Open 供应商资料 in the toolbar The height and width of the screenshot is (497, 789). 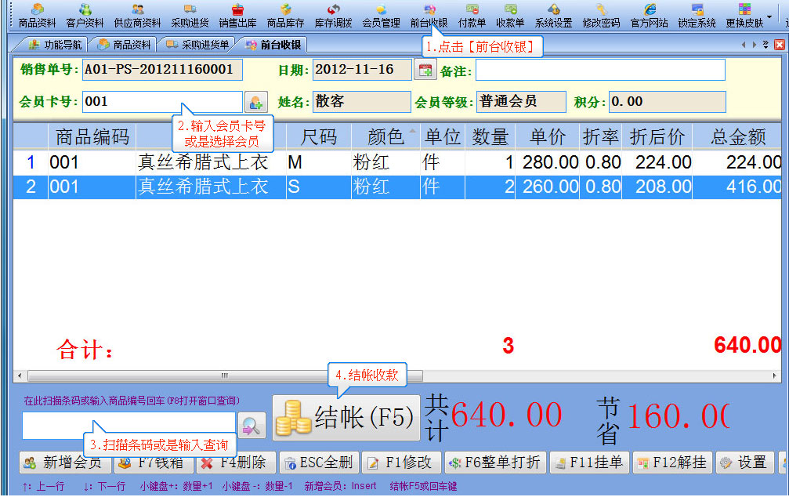coord(137,15)
